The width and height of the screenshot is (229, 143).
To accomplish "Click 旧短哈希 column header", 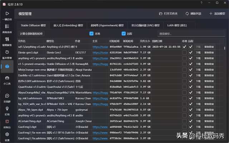I will (116, 41).
